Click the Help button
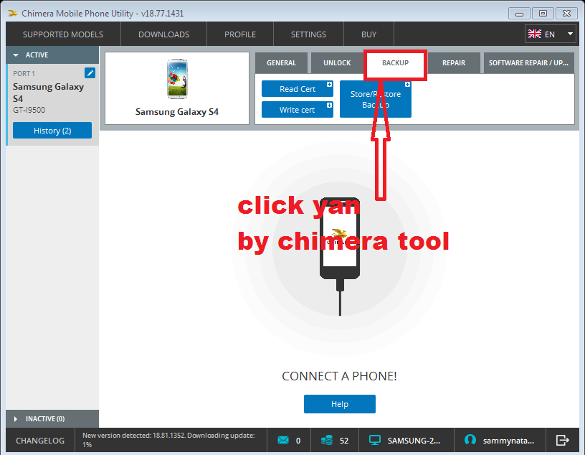 coord(340,404)
